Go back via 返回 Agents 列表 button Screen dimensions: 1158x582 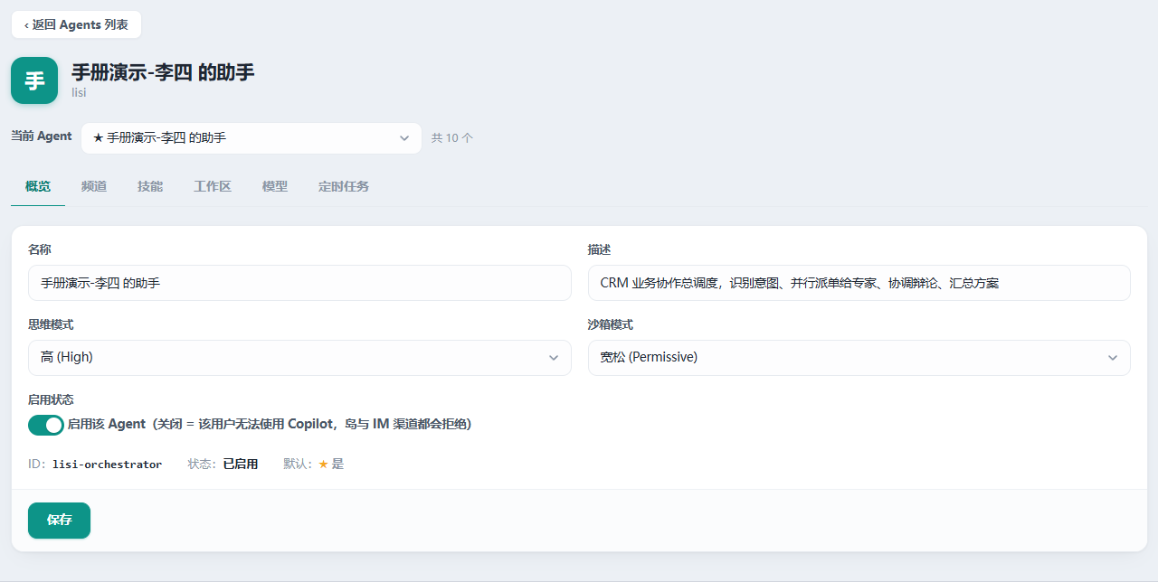coord(76,24)
